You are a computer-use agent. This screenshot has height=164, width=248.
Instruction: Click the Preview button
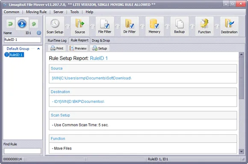78,48
